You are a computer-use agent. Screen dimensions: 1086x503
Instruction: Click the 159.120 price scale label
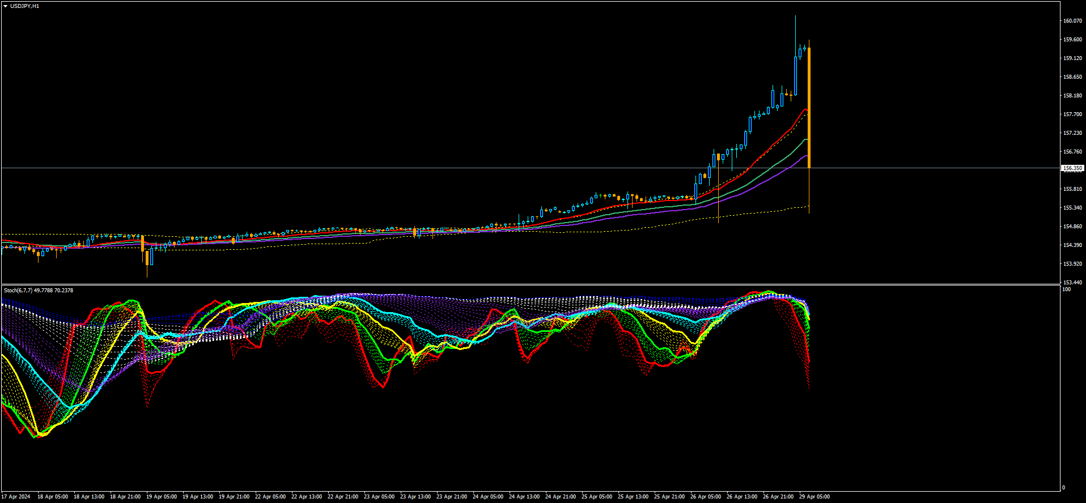pos(1072,58)
